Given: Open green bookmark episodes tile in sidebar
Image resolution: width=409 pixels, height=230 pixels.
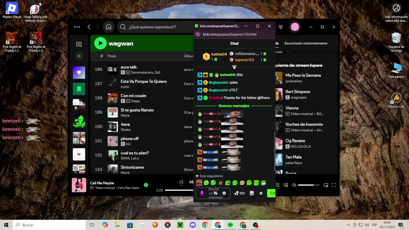Looking at the screenshot, I should tap(79, 89).
